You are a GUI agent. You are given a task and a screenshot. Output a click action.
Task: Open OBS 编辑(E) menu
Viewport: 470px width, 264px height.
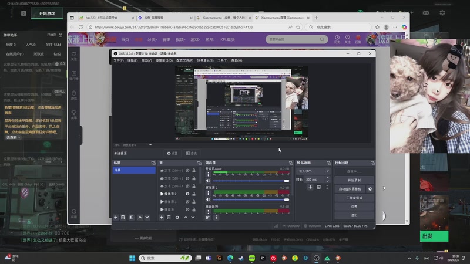click(132, 60)
